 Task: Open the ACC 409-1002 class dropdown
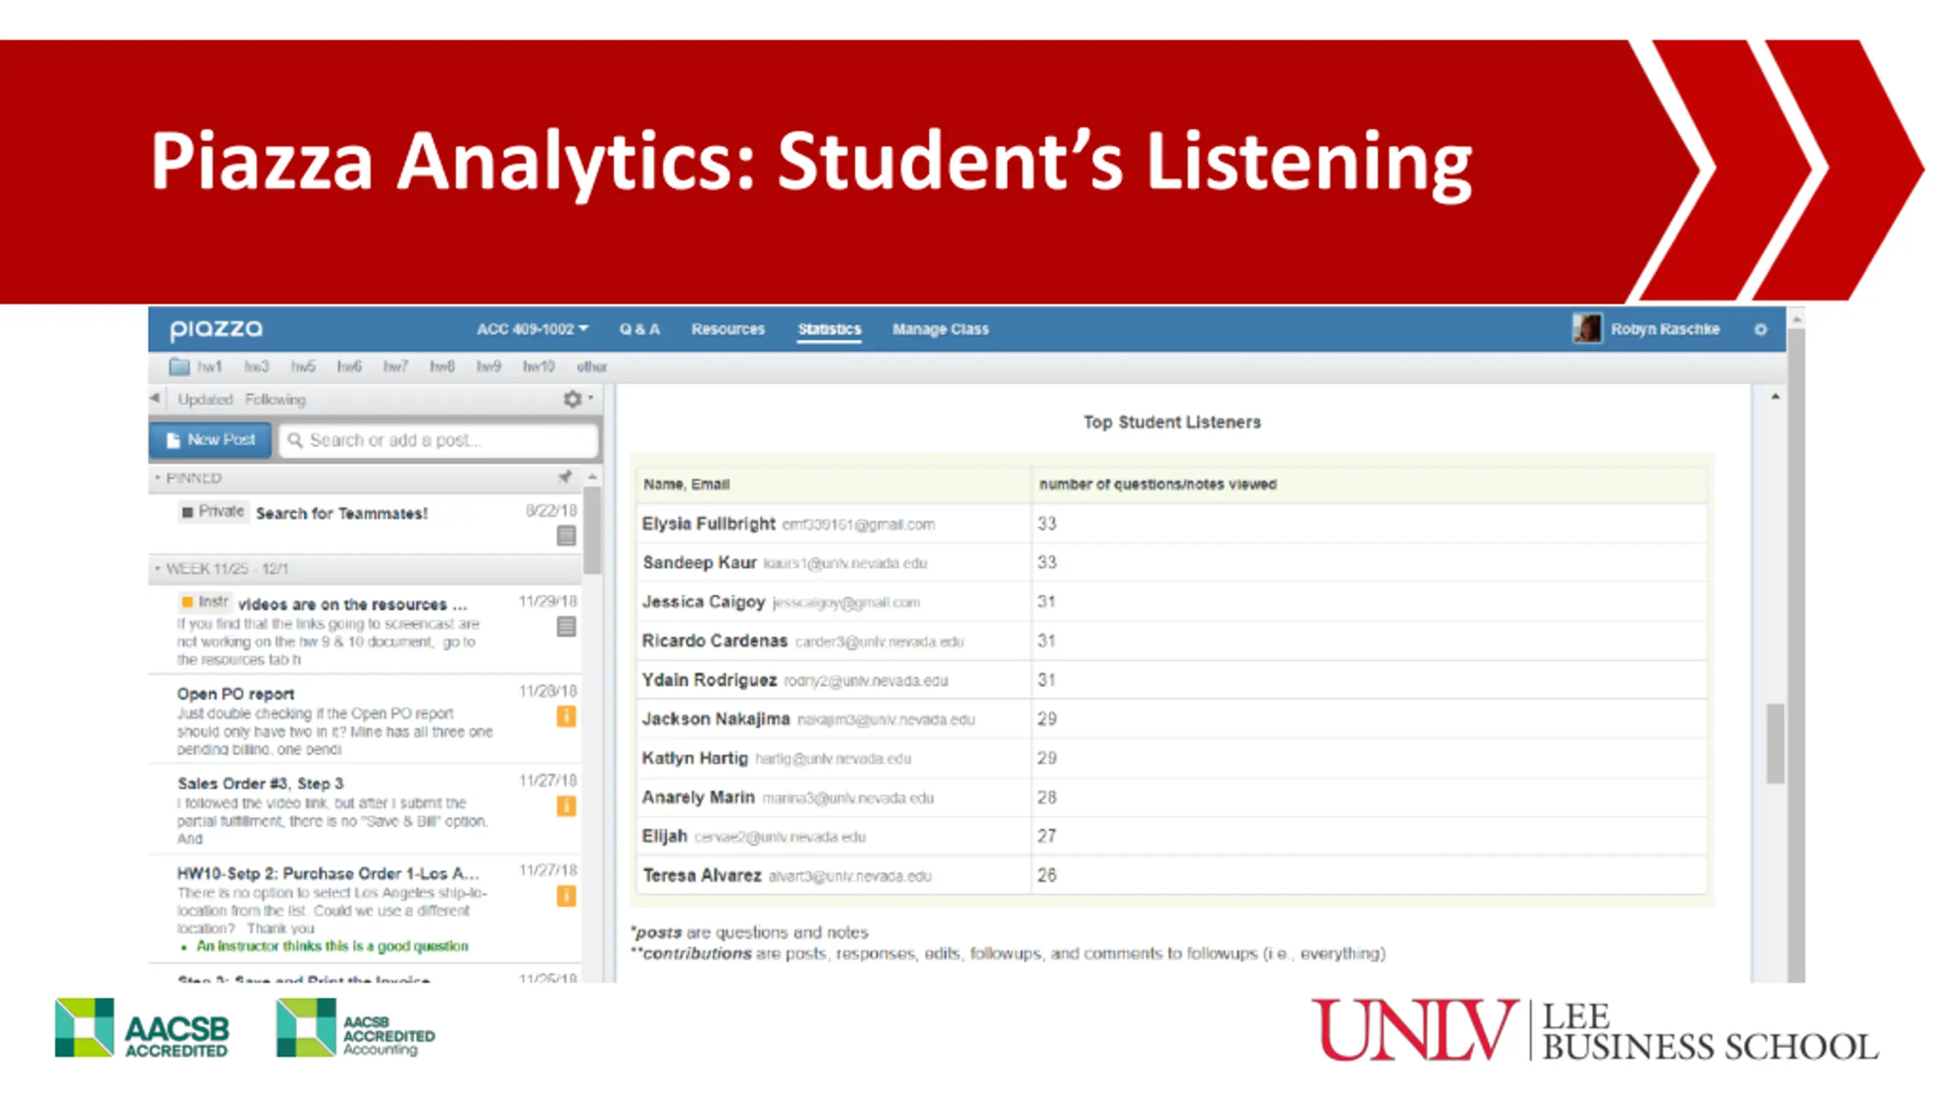533,329
